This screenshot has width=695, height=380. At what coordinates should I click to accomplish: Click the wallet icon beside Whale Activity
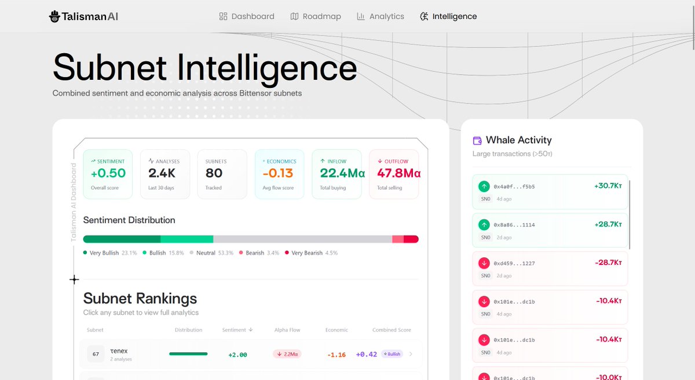[x=477, y=140]
